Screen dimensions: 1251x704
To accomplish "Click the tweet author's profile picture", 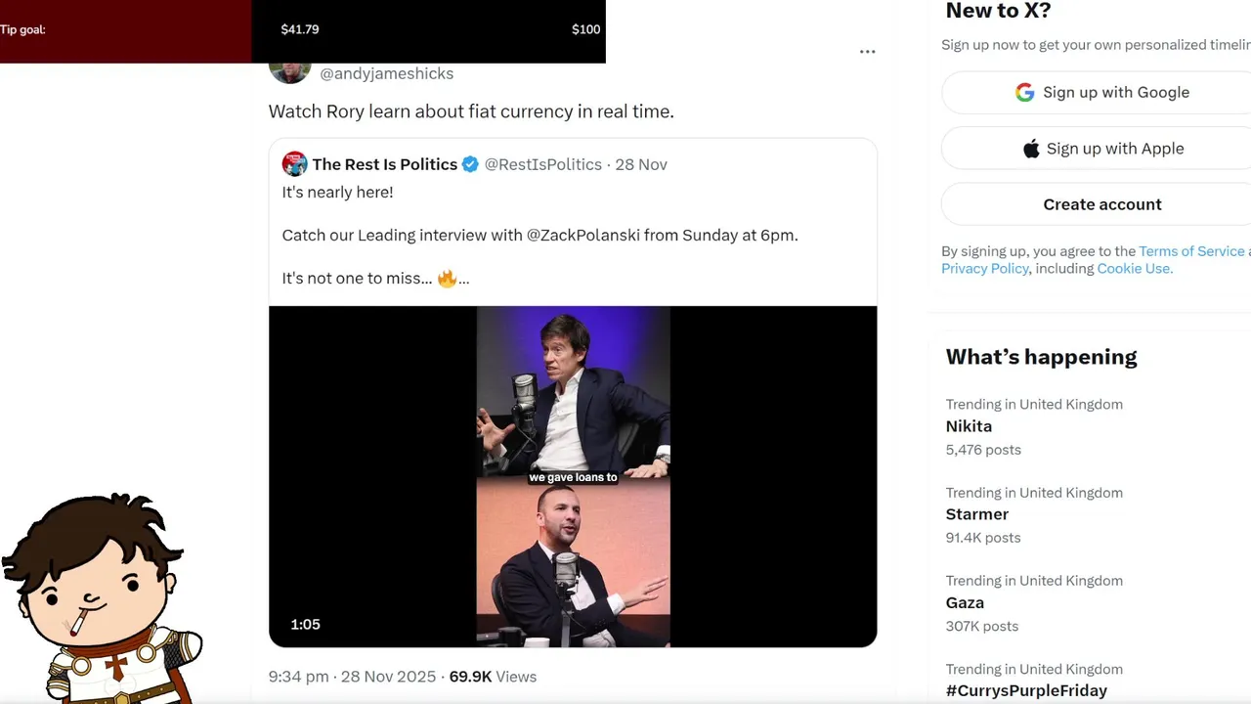I will point(290,72).
